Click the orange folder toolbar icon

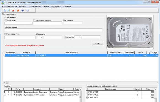18,10
